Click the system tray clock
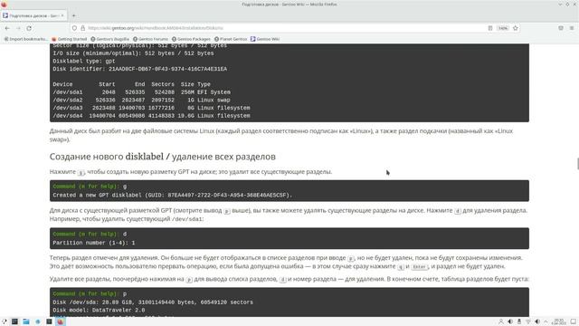 (x=559, y=321)
